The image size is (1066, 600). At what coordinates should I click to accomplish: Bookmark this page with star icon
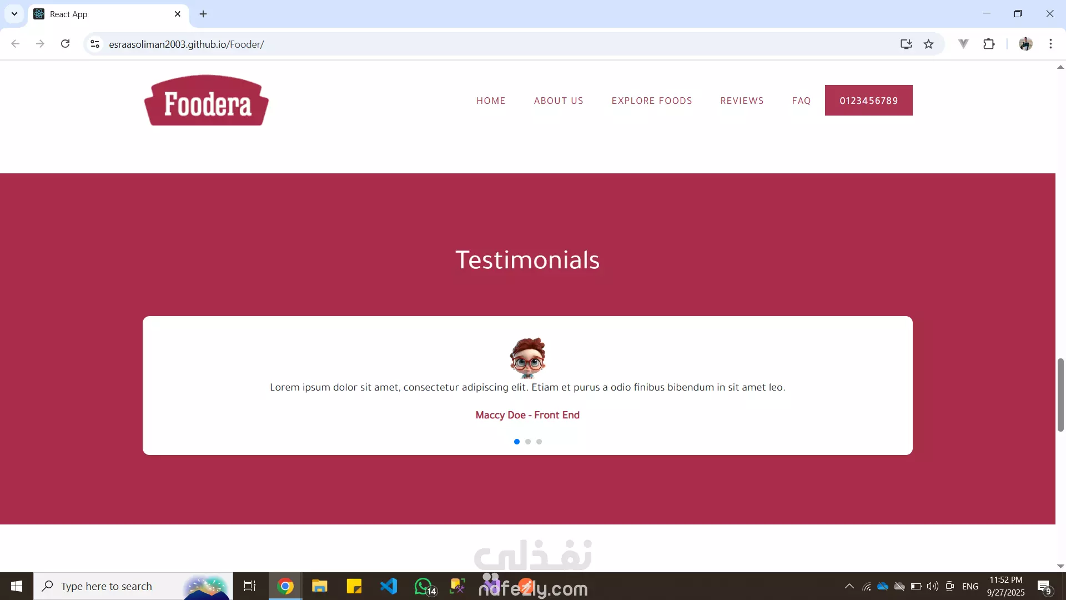(928, 44)
